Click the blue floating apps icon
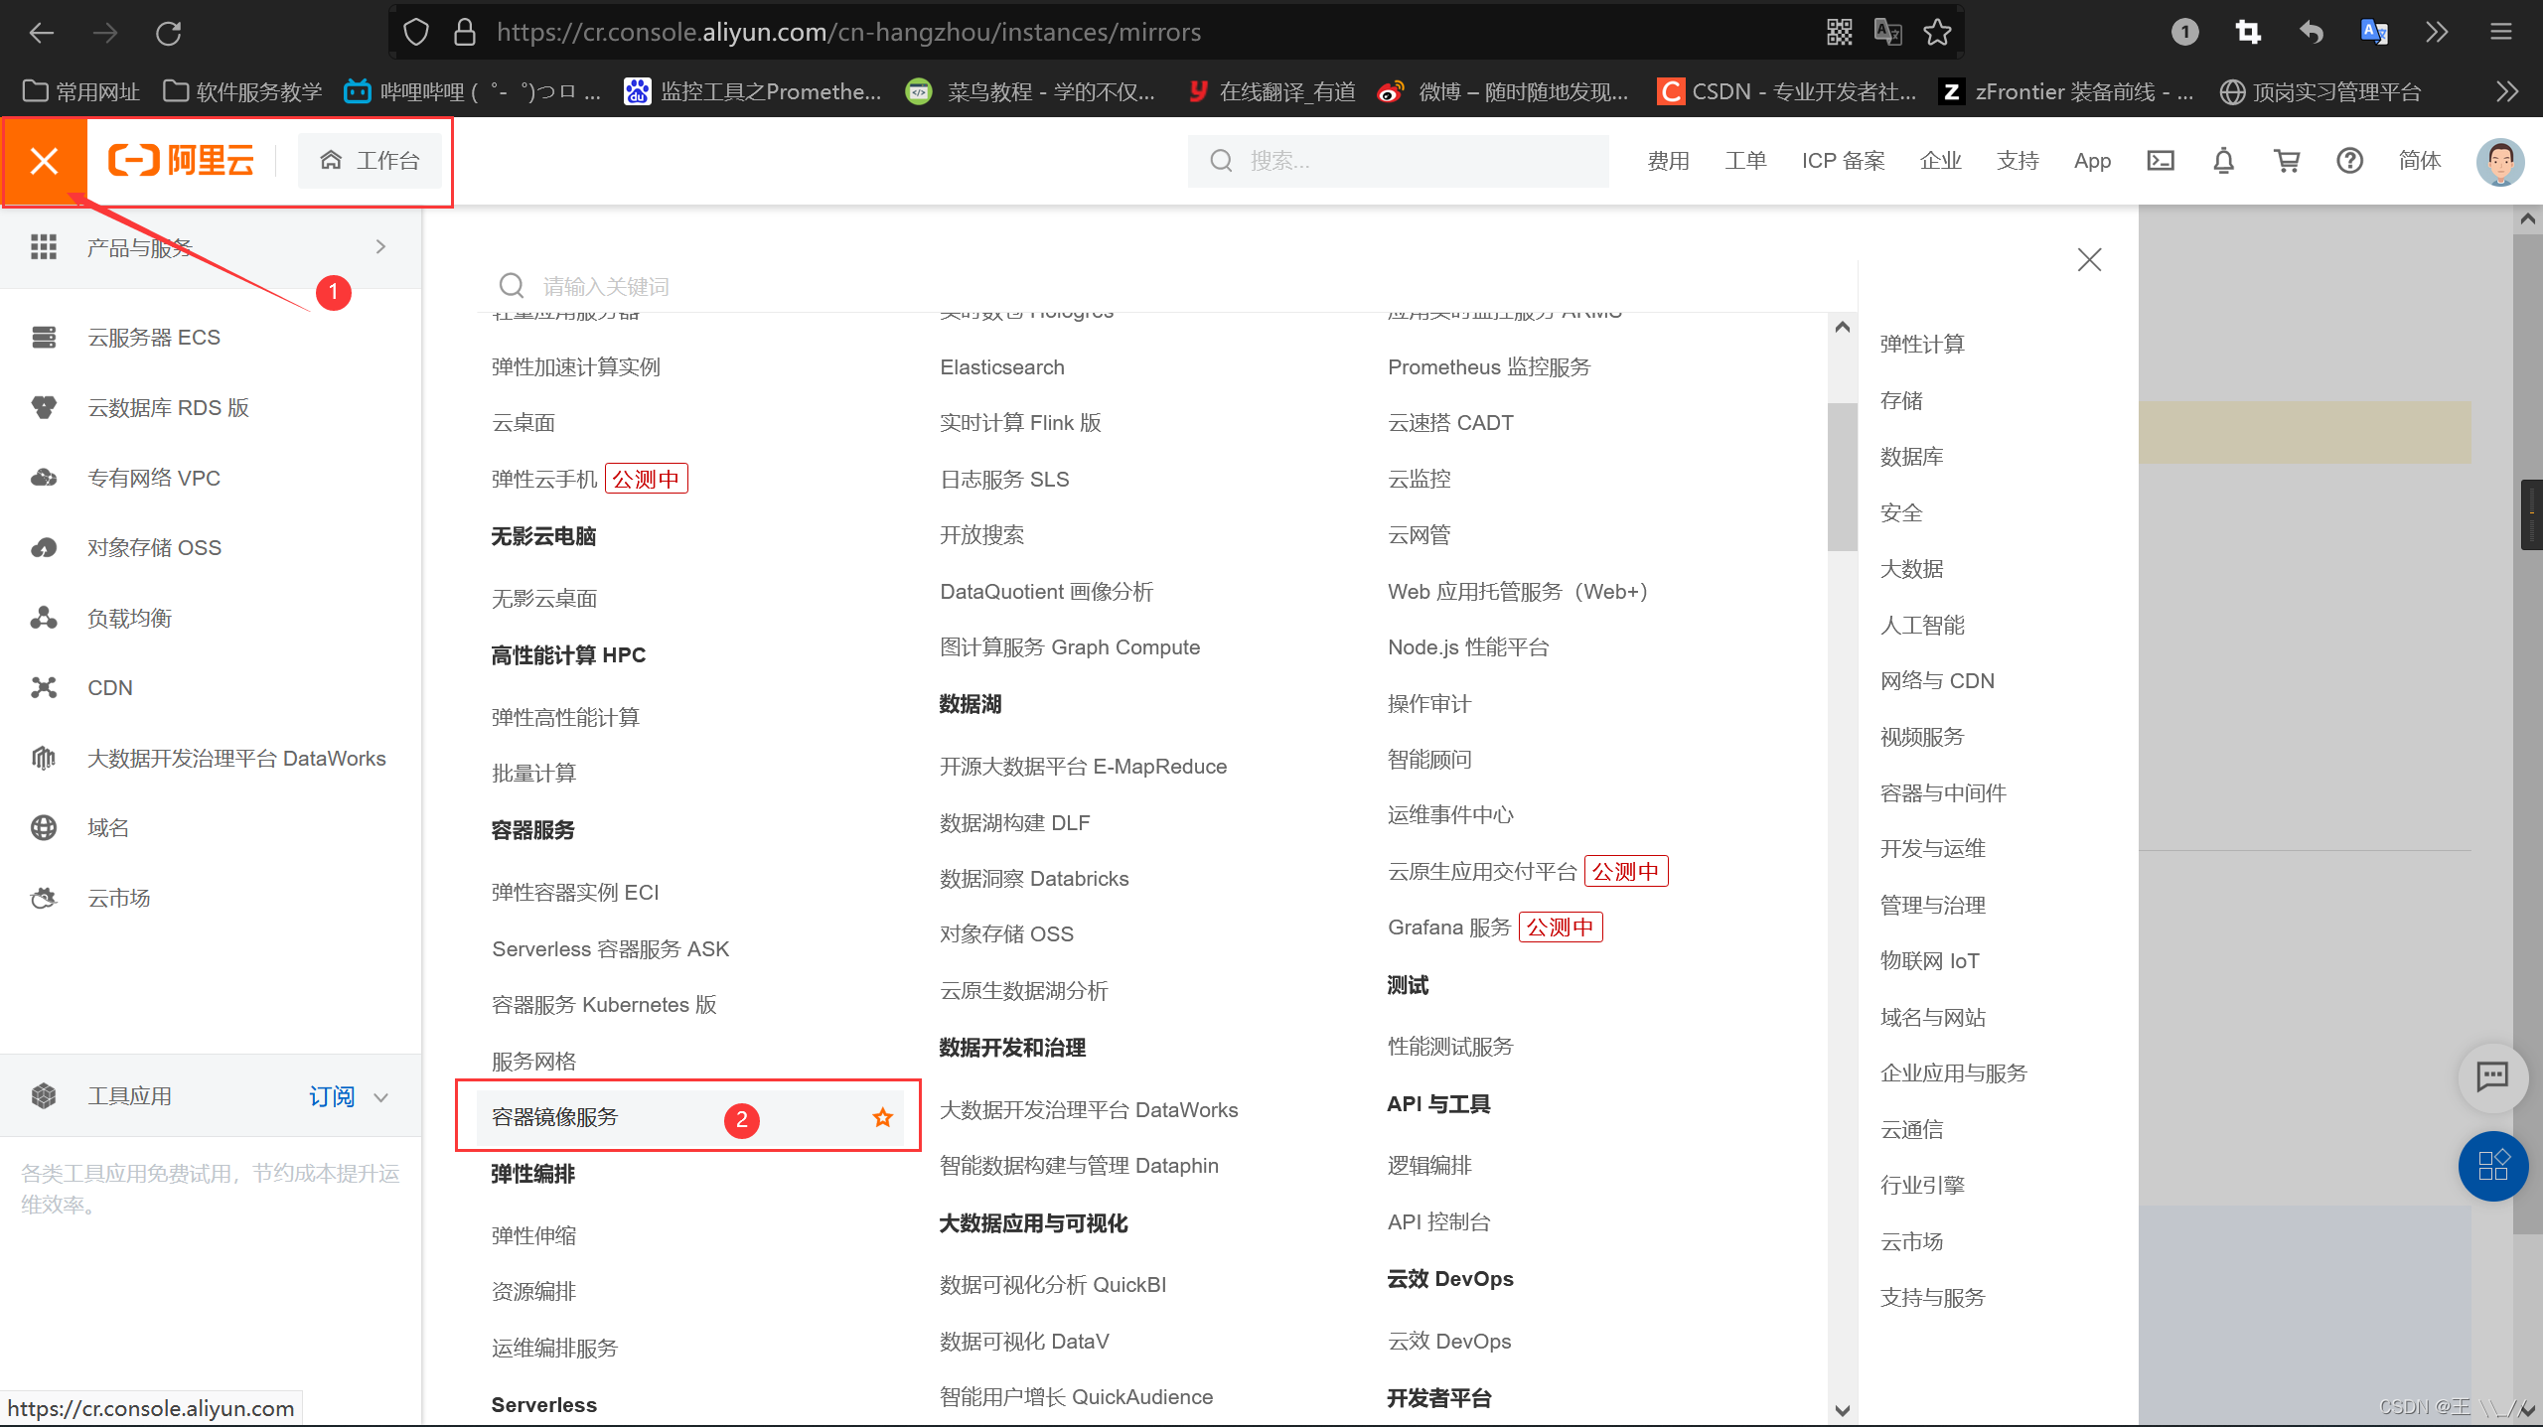 tap(2492, 1166)
